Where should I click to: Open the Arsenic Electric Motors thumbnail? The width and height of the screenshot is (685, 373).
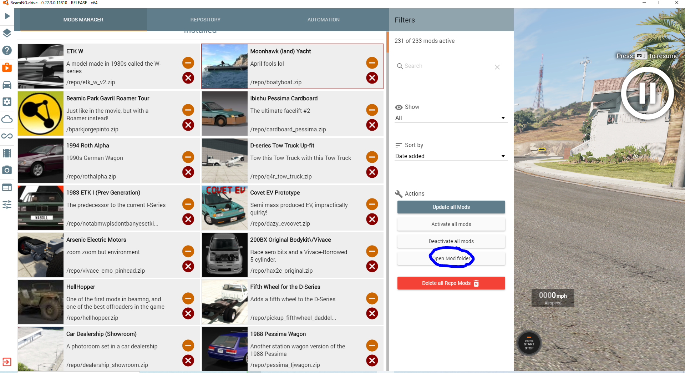[x=41, y=255]
